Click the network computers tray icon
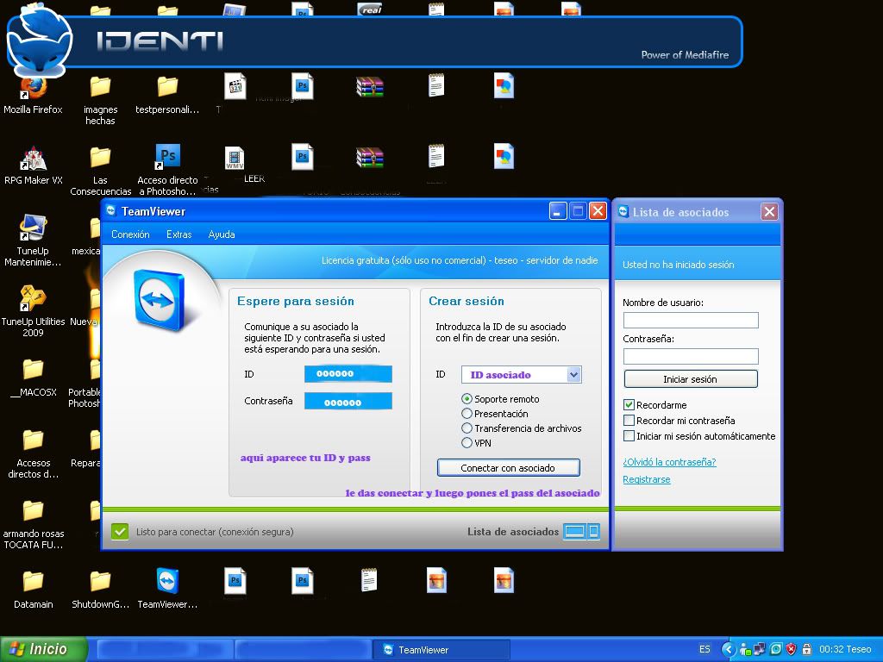Viewport: 883px width, 662px height. (x=760, y=650)
